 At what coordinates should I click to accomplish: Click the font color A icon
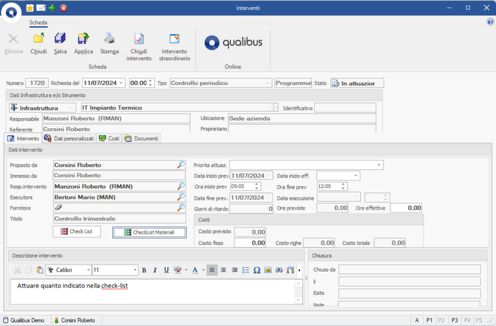(x=195, y=270)
